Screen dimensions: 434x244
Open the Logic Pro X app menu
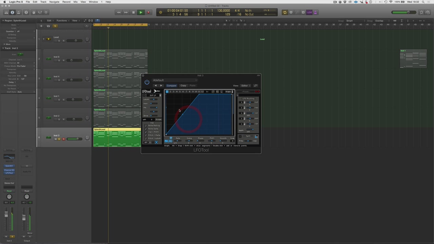pos(16,2)
